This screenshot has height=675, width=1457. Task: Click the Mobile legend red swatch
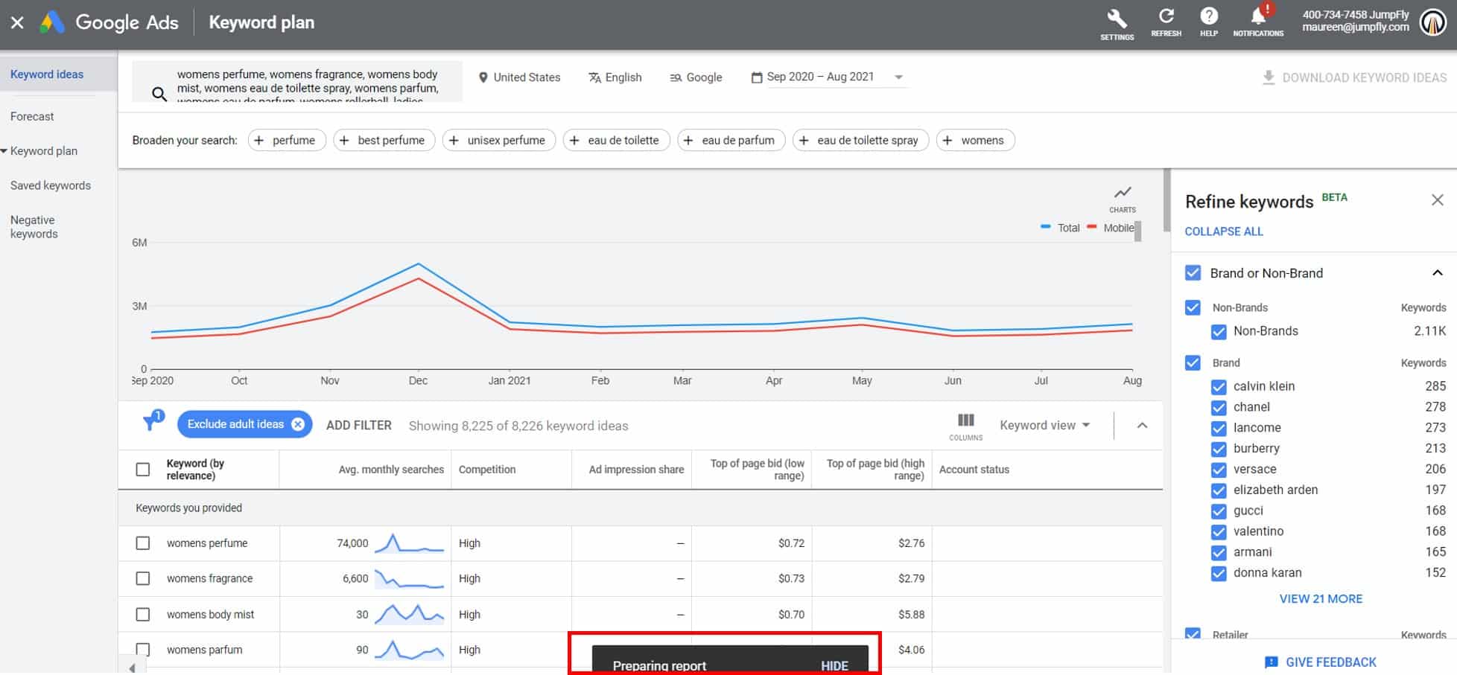point(1092,227)
